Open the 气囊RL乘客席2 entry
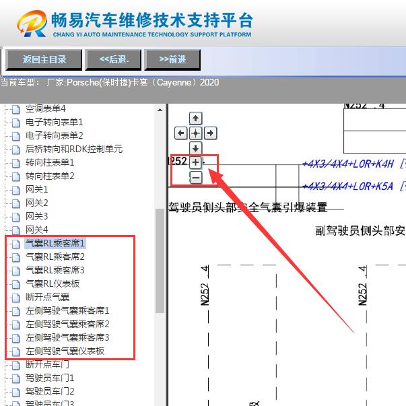 55,257
